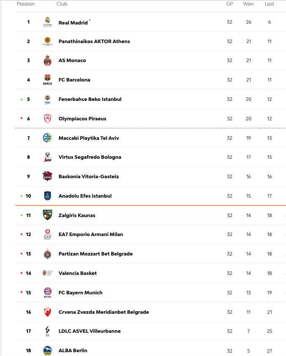Open Crvena Zvezda Meridianbet Belgrade link
286x356 pixels.
pos(104,312)
